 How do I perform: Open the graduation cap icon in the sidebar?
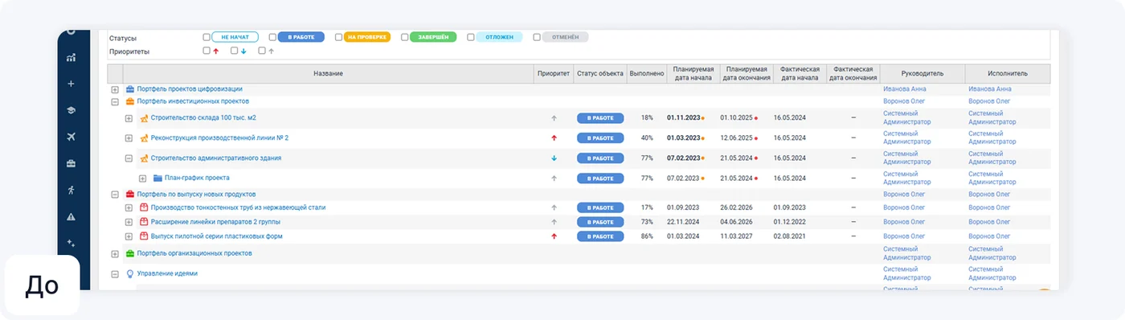coord(72,110)
